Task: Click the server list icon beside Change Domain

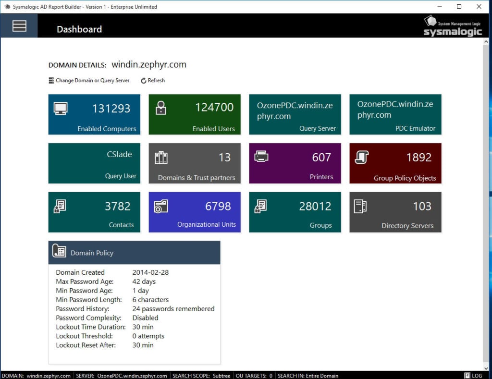Action: tap(51, 81)
